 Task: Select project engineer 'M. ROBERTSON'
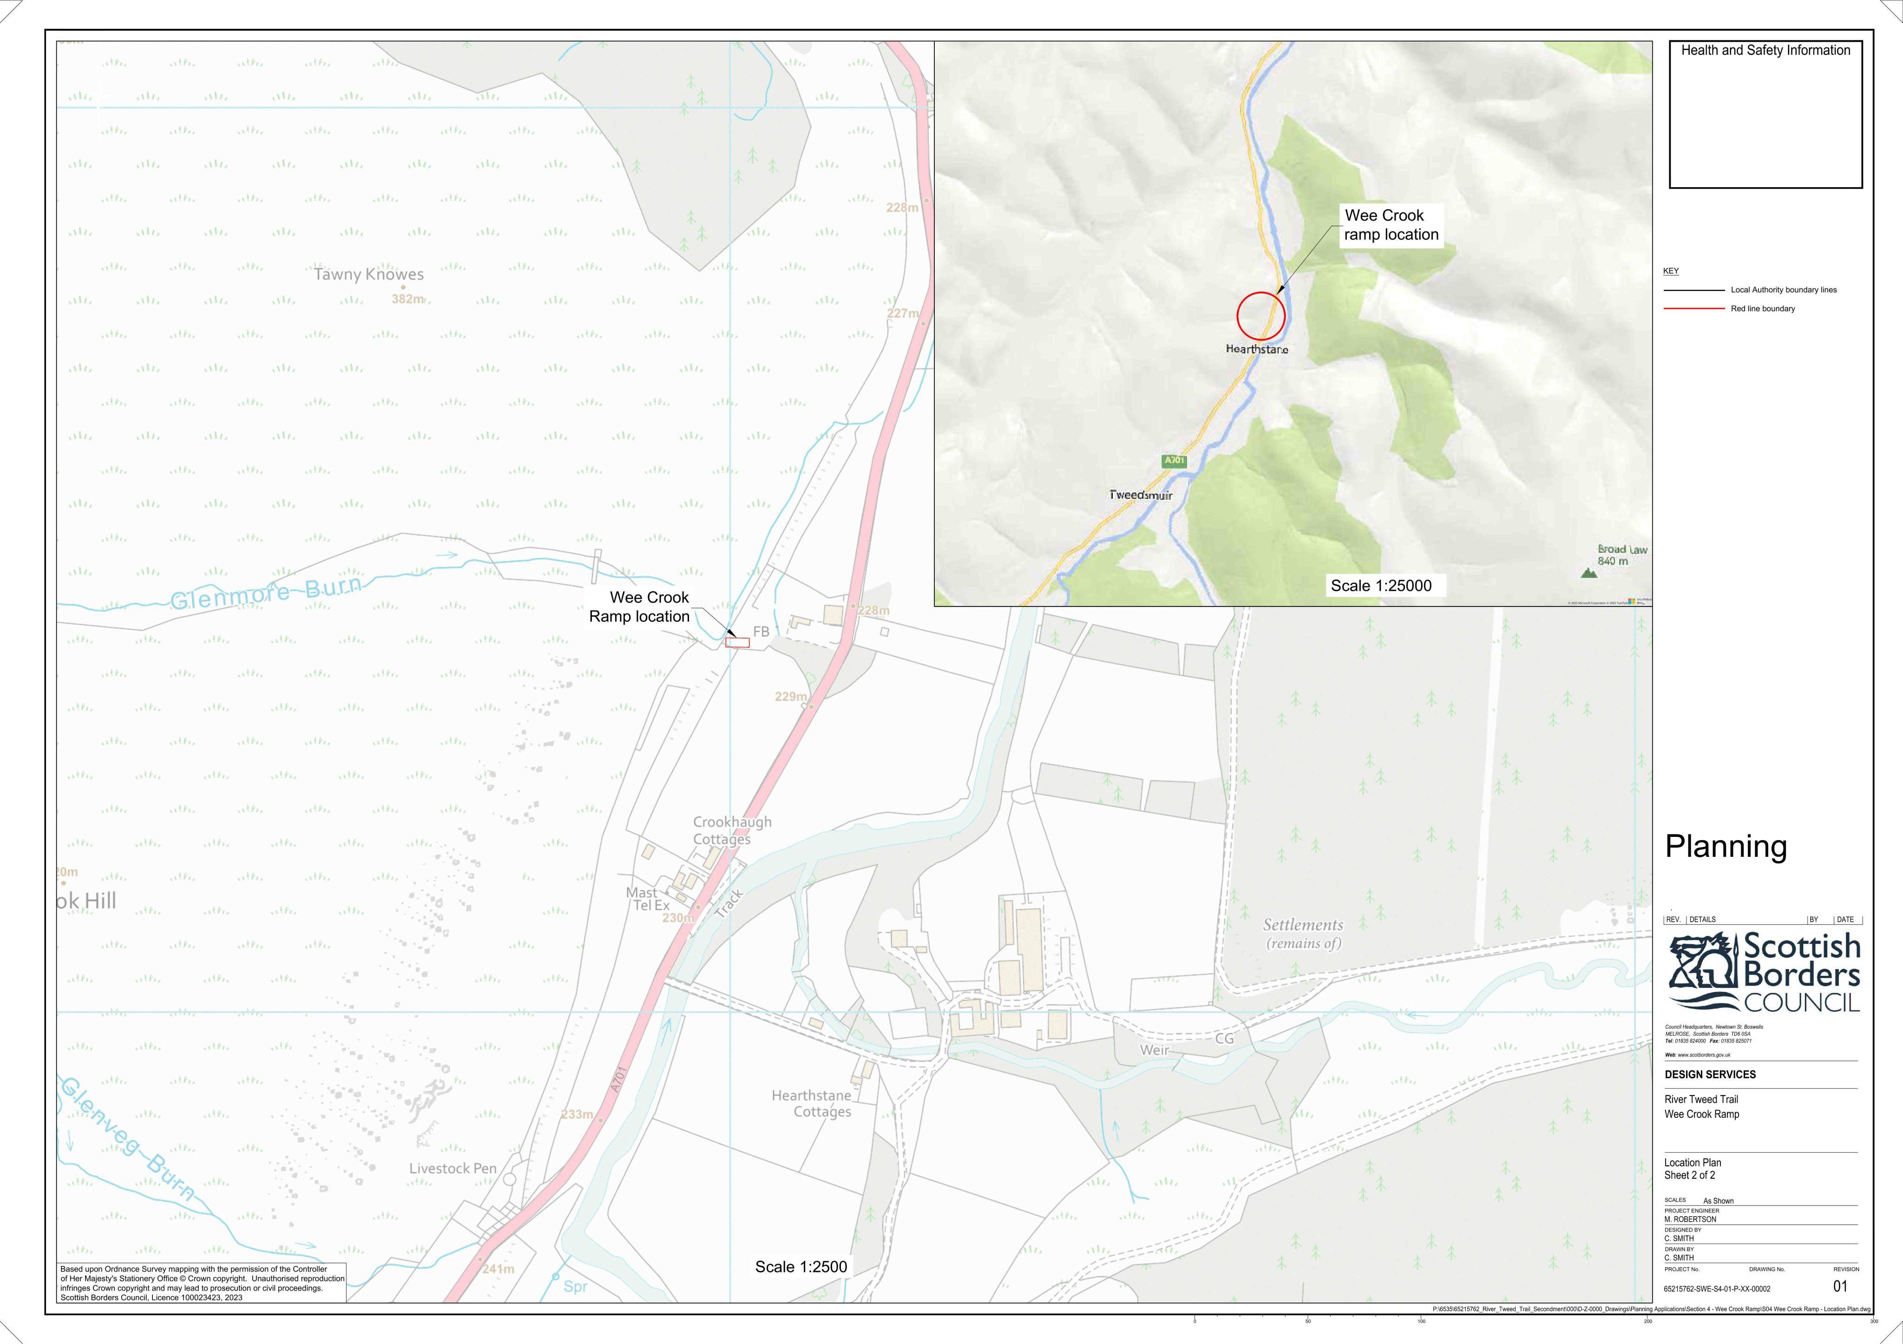(1690, 1220)
